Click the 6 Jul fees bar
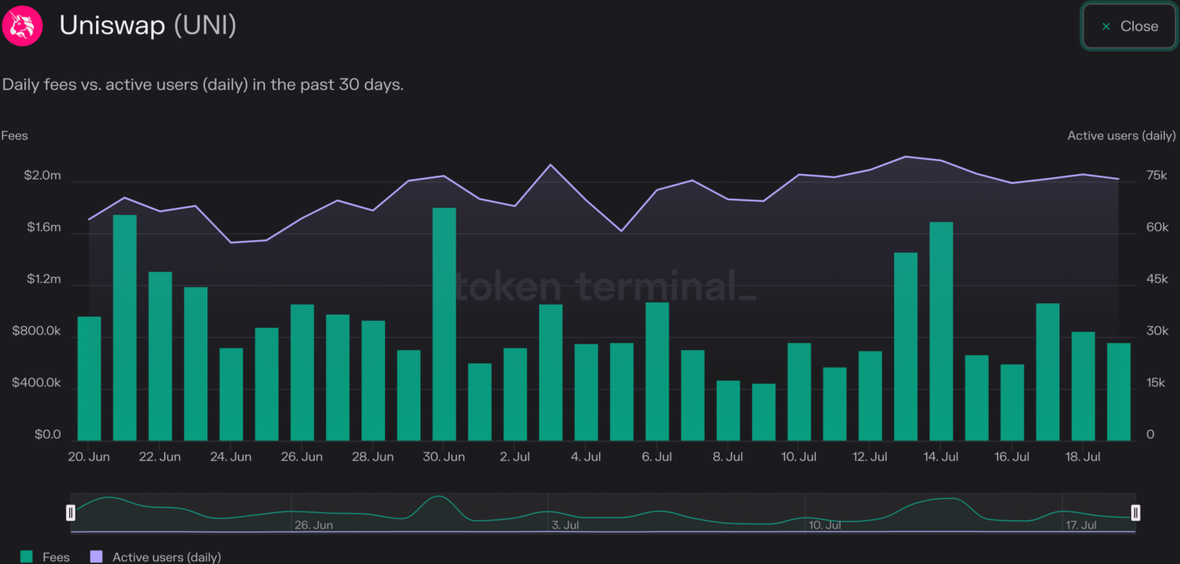The height and width of the screenshot is (564, 1180). 657,371
